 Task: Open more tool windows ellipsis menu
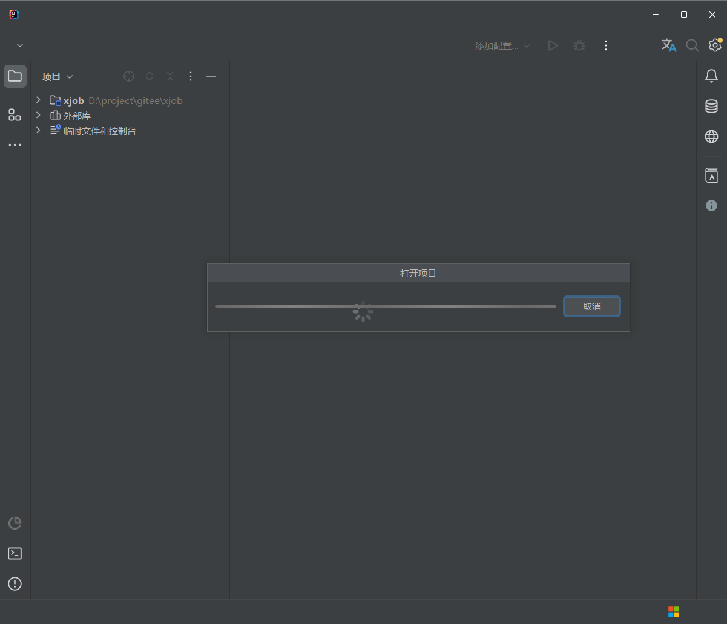click(15, 145)
